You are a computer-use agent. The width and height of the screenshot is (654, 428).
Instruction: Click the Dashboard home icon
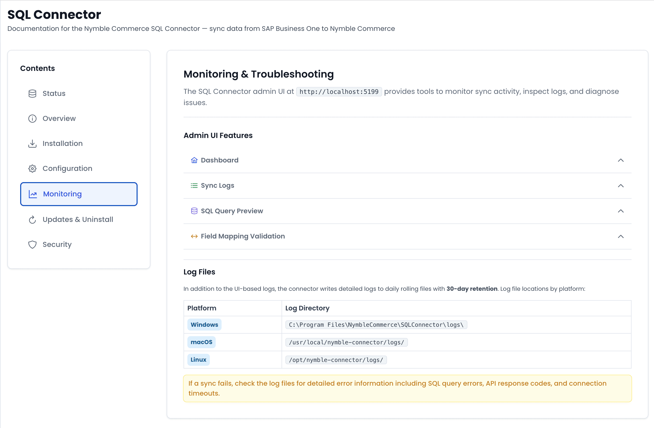[x=194, y=160]
